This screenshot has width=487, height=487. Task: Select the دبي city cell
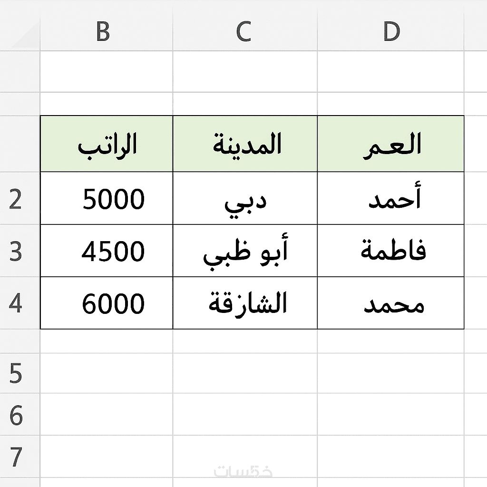245,199
